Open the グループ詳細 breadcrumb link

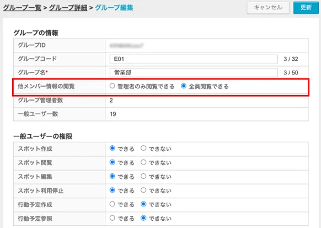(68, 8)
